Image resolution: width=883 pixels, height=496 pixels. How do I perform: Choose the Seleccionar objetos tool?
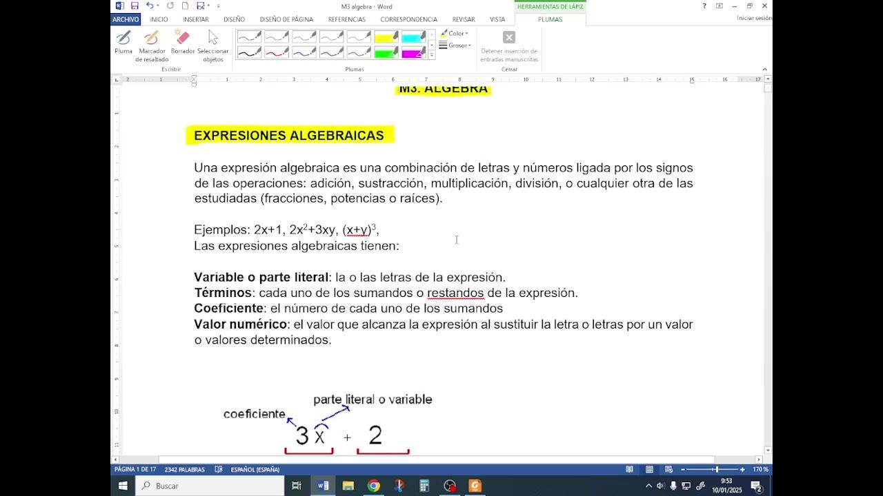(212, 46)
